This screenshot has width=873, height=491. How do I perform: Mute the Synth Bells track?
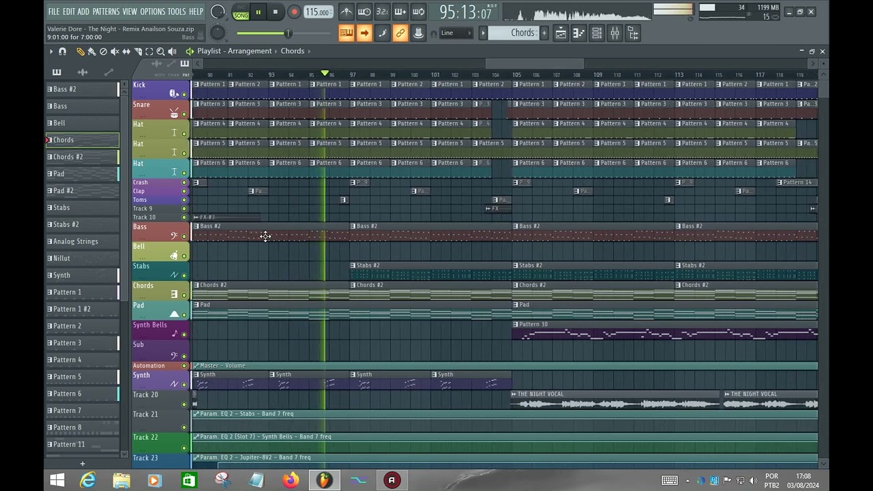[x=184, y=335]
